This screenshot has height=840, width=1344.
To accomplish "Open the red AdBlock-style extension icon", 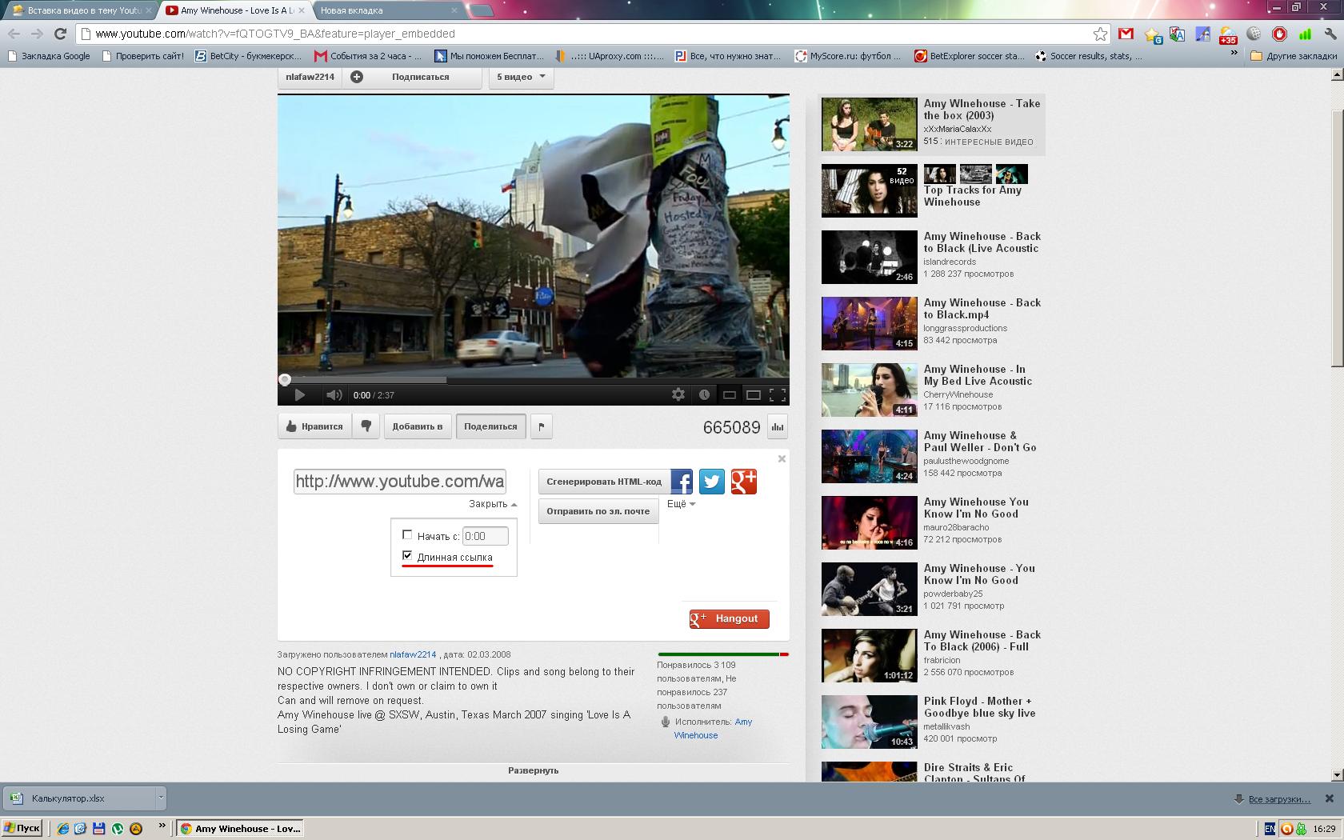I will (1280, 34).
